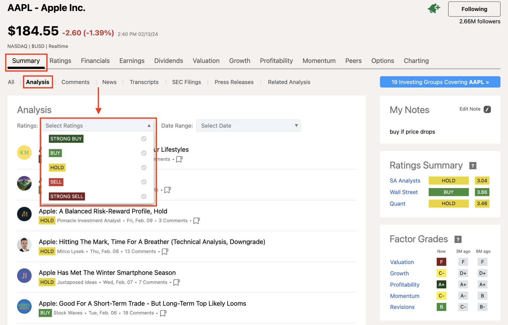
Task: Click the Ratings Summary help icon
Action: point(473,166)
